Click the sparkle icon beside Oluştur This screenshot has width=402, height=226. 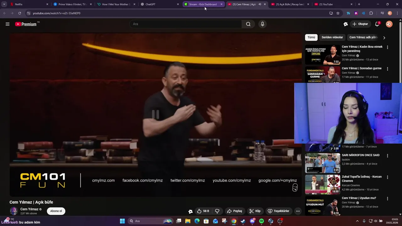tap(345, 24)
